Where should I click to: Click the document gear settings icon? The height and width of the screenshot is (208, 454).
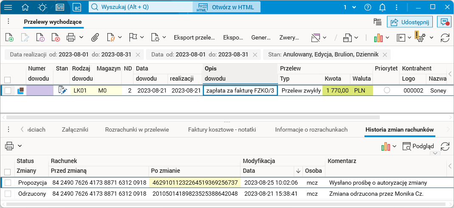click(155, 37)
